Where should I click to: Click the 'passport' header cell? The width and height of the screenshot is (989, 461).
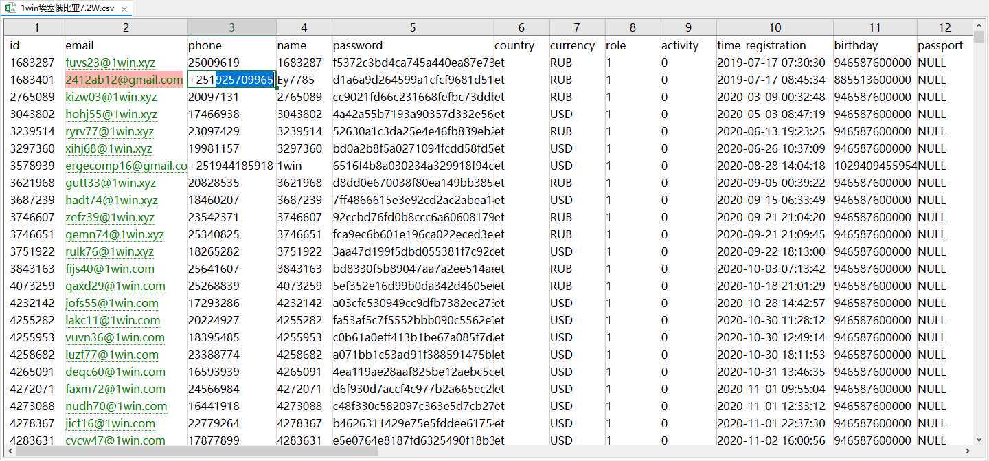point(945,45)
